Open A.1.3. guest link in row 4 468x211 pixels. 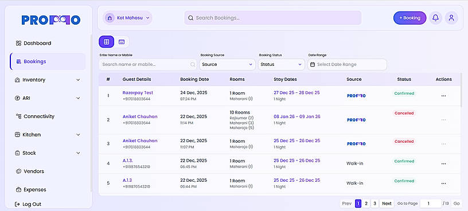click(x=127, y=161)
